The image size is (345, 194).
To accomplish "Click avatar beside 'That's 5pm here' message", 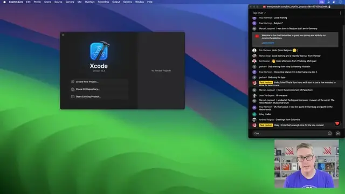I will (254, 83).
